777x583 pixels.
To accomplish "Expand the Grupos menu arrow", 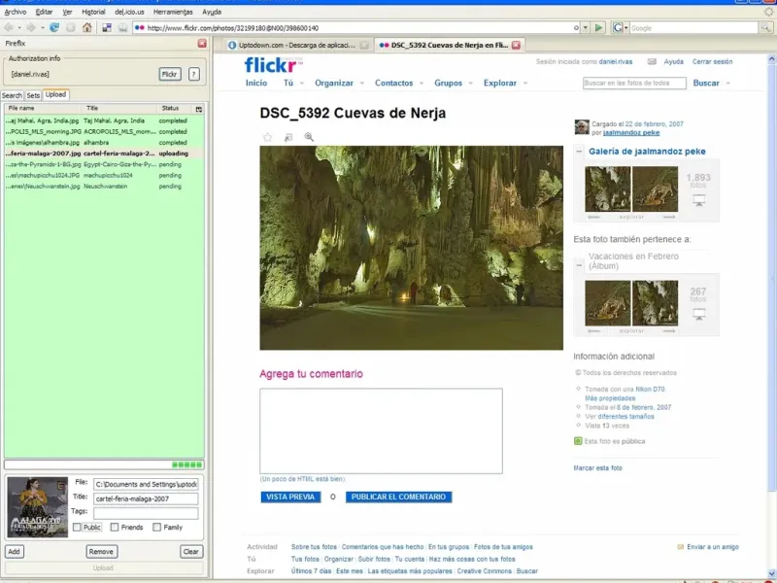I will point(470,84).
